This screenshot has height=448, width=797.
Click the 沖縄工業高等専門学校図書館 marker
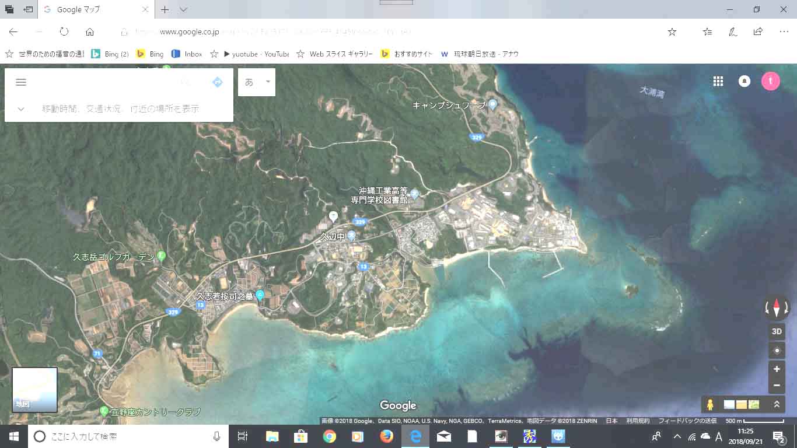415,194
